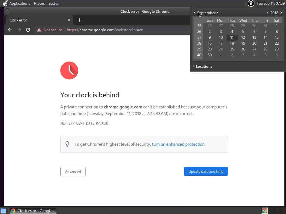Click the Not secure warning triangle
Screen dimensions: 286x214
coord(39,30)
